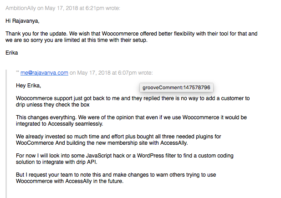
Task: Click the Erika signature text
Action: point(12,53)
